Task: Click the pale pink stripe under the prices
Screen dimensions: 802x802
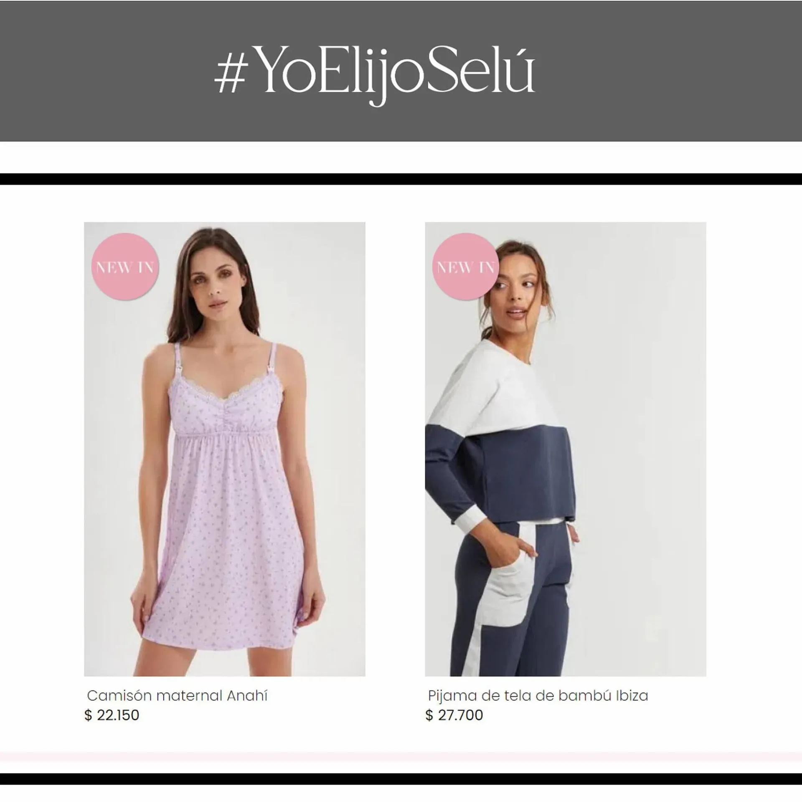Action: click(401, 756)
